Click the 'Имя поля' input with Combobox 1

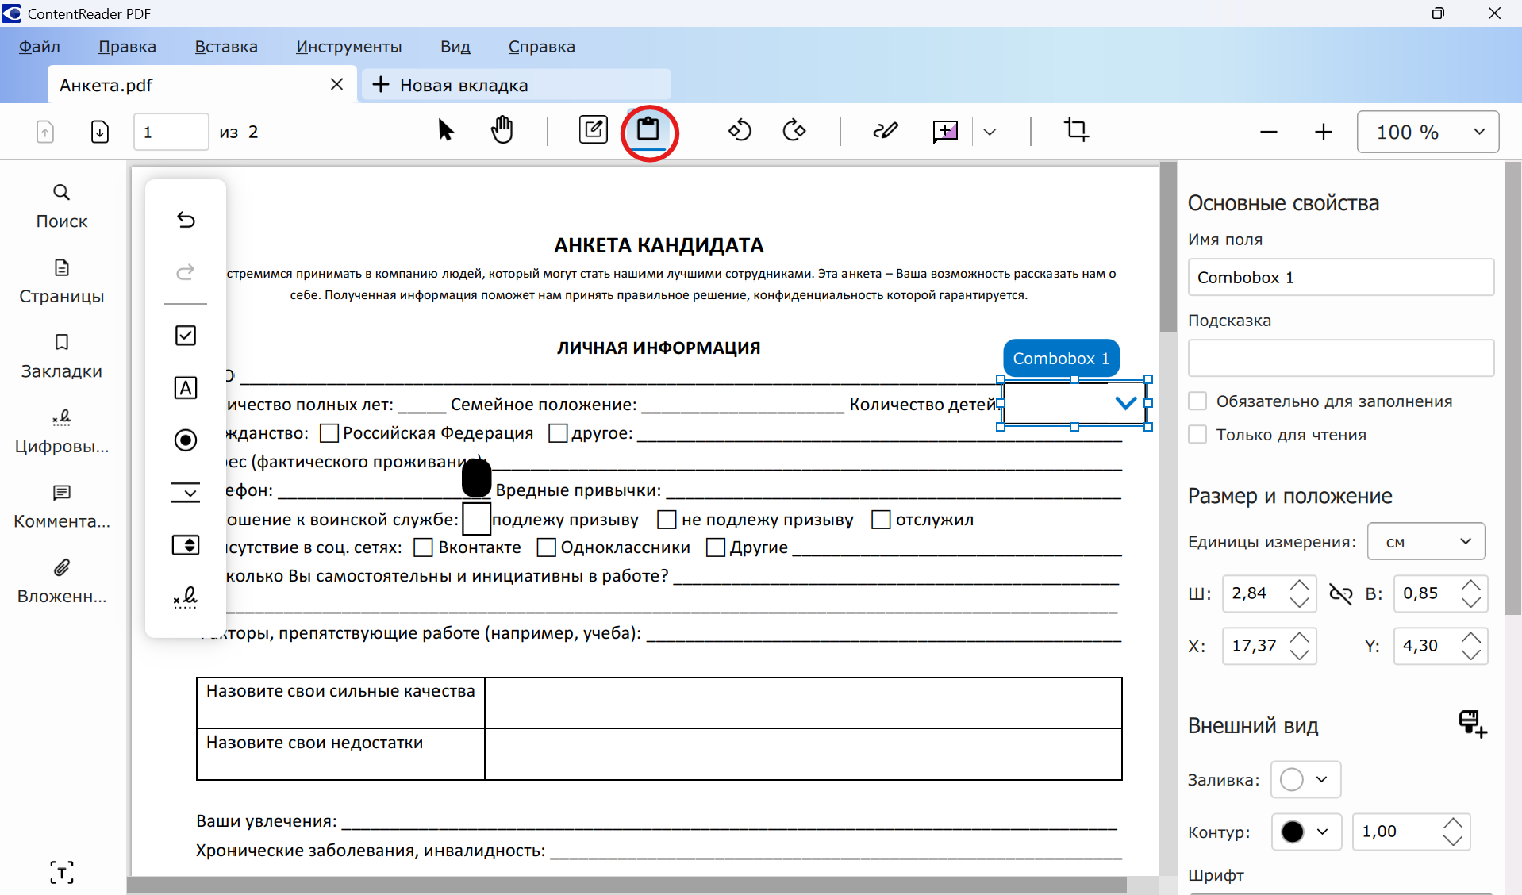tap(1340, 278)
